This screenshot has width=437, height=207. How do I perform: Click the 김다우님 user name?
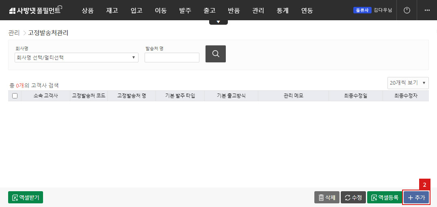(x=383, y=10)
